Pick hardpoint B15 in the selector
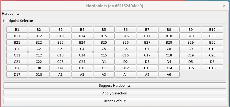 pos(104,36)
